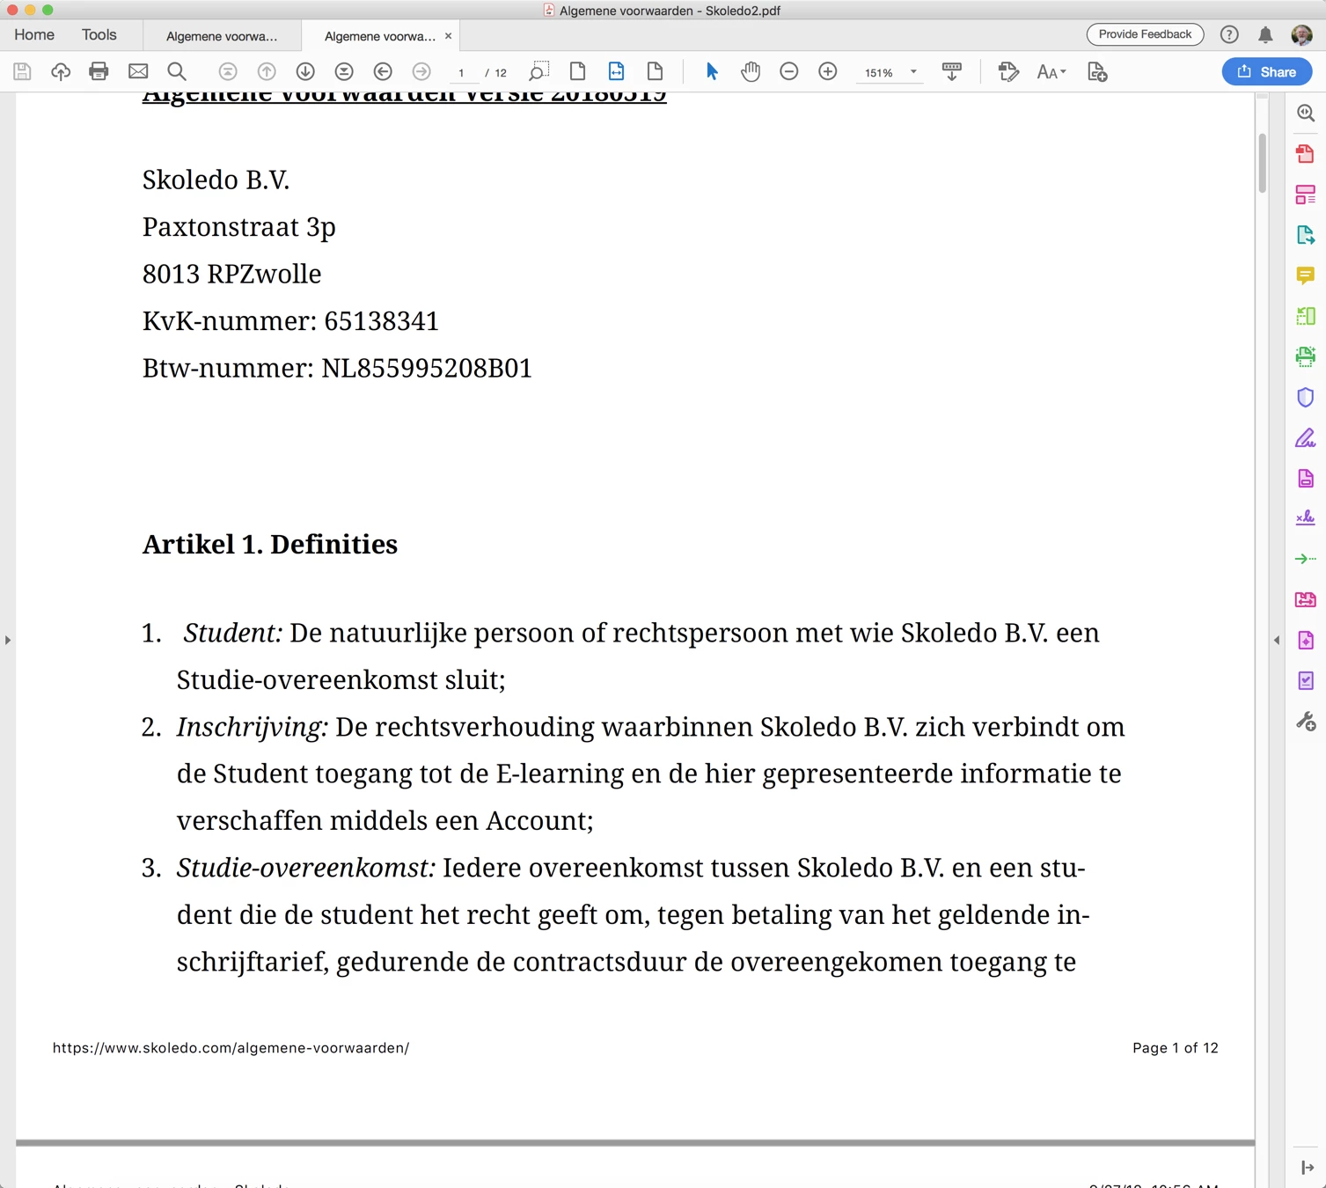This screenshot has height=1188, width=1326.
Task: Open the Comment tool in right pane
Action: point(1306,275)
